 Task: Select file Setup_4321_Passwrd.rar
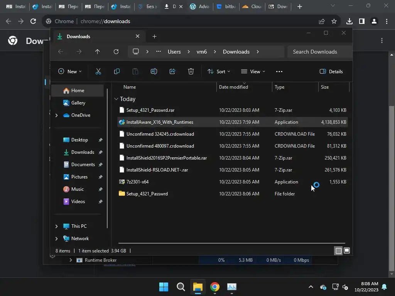[233, 110]
